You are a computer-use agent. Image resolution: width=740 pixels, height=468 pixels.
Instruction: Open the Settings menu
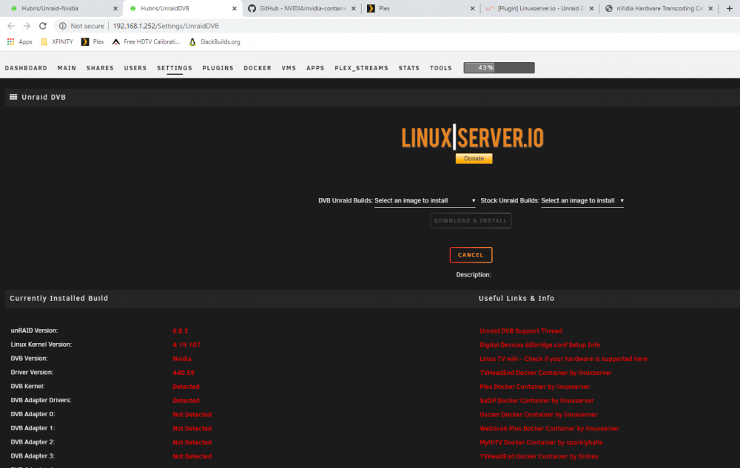[175, 68]
